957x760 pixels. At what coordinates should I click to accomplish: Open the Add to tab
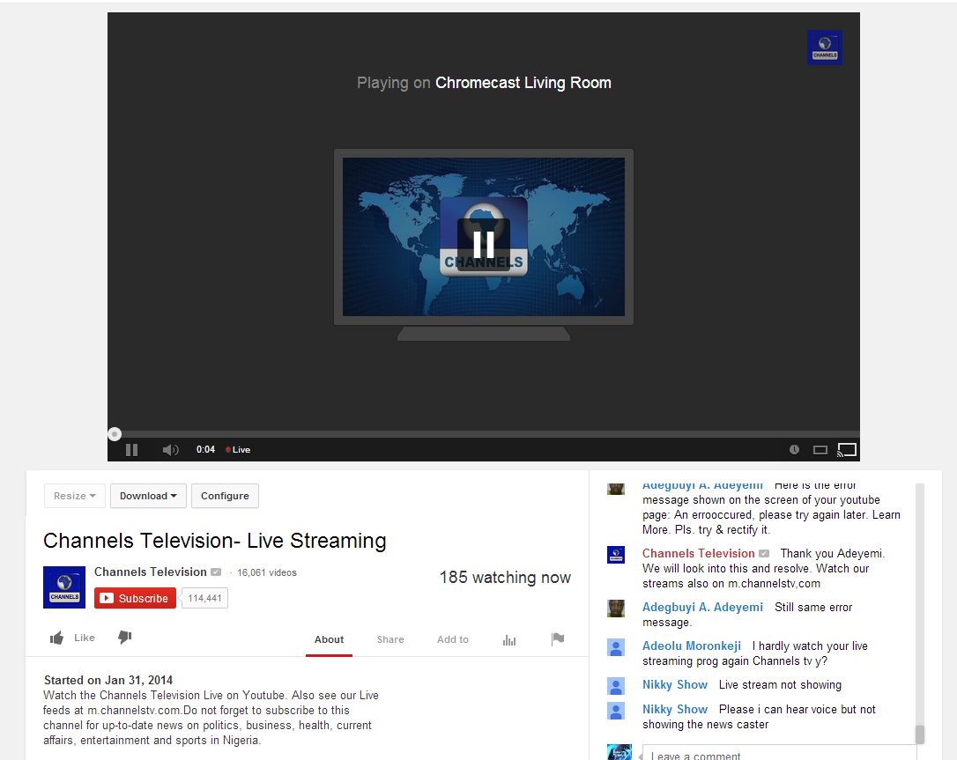coord(452,639)
